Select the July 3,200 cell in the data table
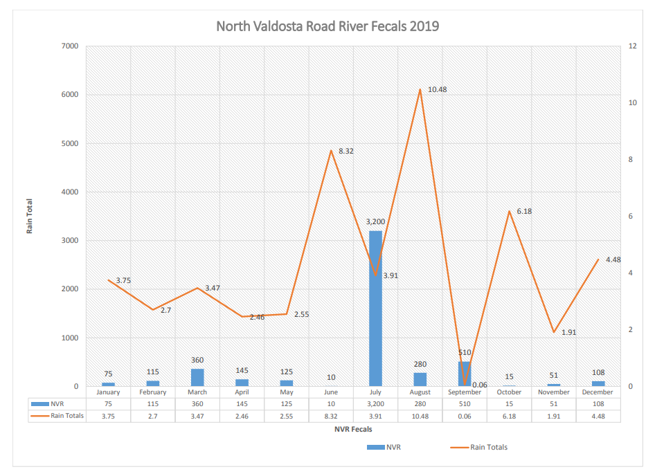655x476 pixels. pos(375,403)
